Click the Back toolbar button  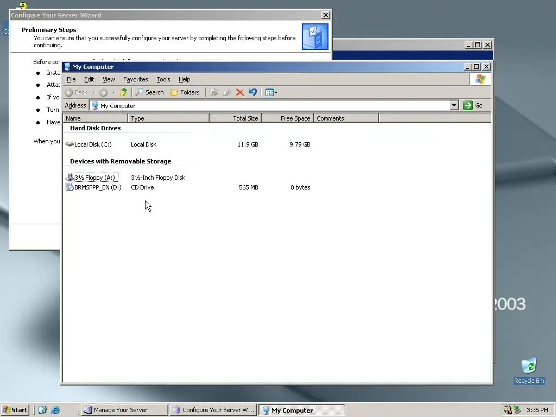(x=77, y=92)
